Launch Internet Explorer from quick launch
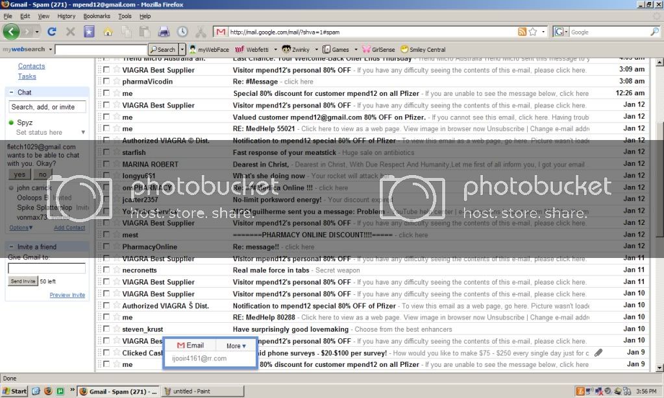This screenshot has height=398, width=664. pos(36,392)
